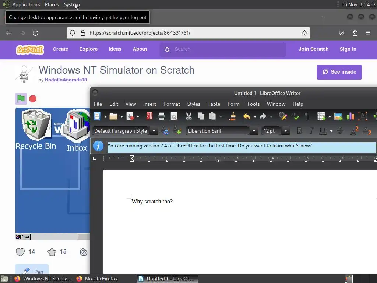377x283 pixels.
Task: Toggle Bold formatting
Action: [x=299, y=131]
